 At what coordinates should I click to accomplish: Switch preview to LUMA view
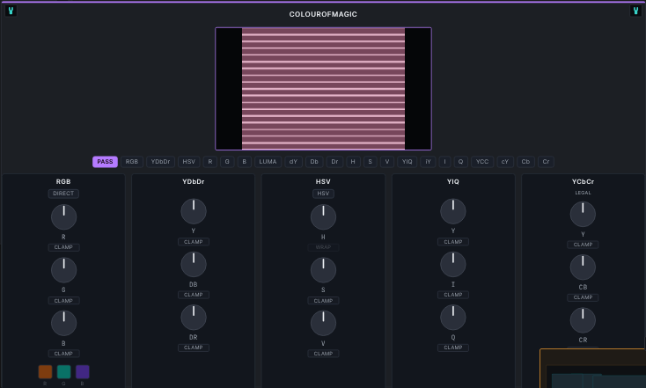(x=268, y=162)
